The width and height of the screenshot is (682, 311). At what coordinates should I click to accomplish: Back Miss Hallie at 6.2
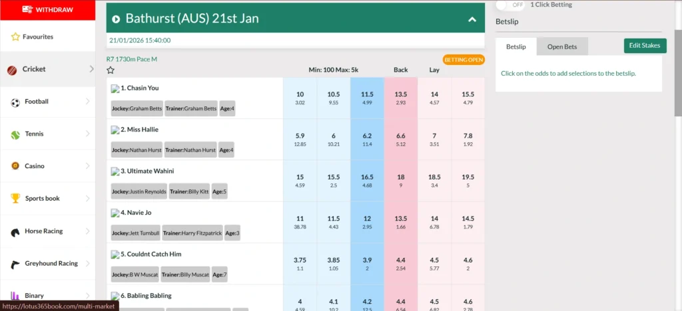367,140
